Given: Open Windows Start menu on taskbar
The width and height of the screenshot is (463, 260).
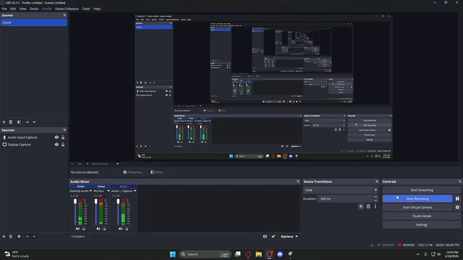Looking at the screenshot, I should (x=173, y=254).
